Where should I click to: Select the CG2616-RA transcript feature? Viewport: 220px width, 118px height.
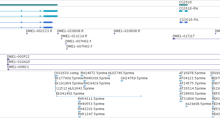[x=184, y=11]
